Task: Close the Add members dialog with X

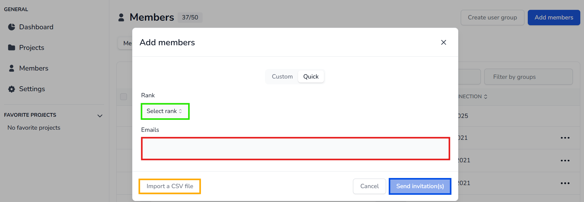Action: (443, 42)
